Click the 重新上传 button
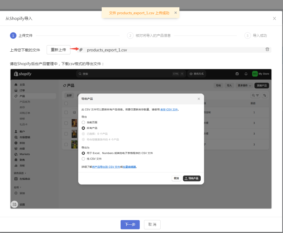The image size is (283, 233). pyautogui.click(x=59, y=50)
